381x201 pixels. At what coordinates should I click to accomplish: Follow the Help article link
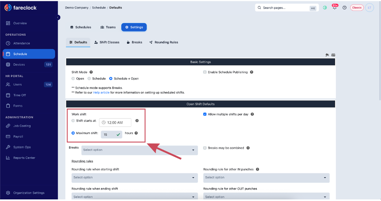(x=101, y=92)
